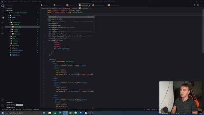Switch to the AddBook.js editor tab
The image size is (204, 115).
point(85,5)
